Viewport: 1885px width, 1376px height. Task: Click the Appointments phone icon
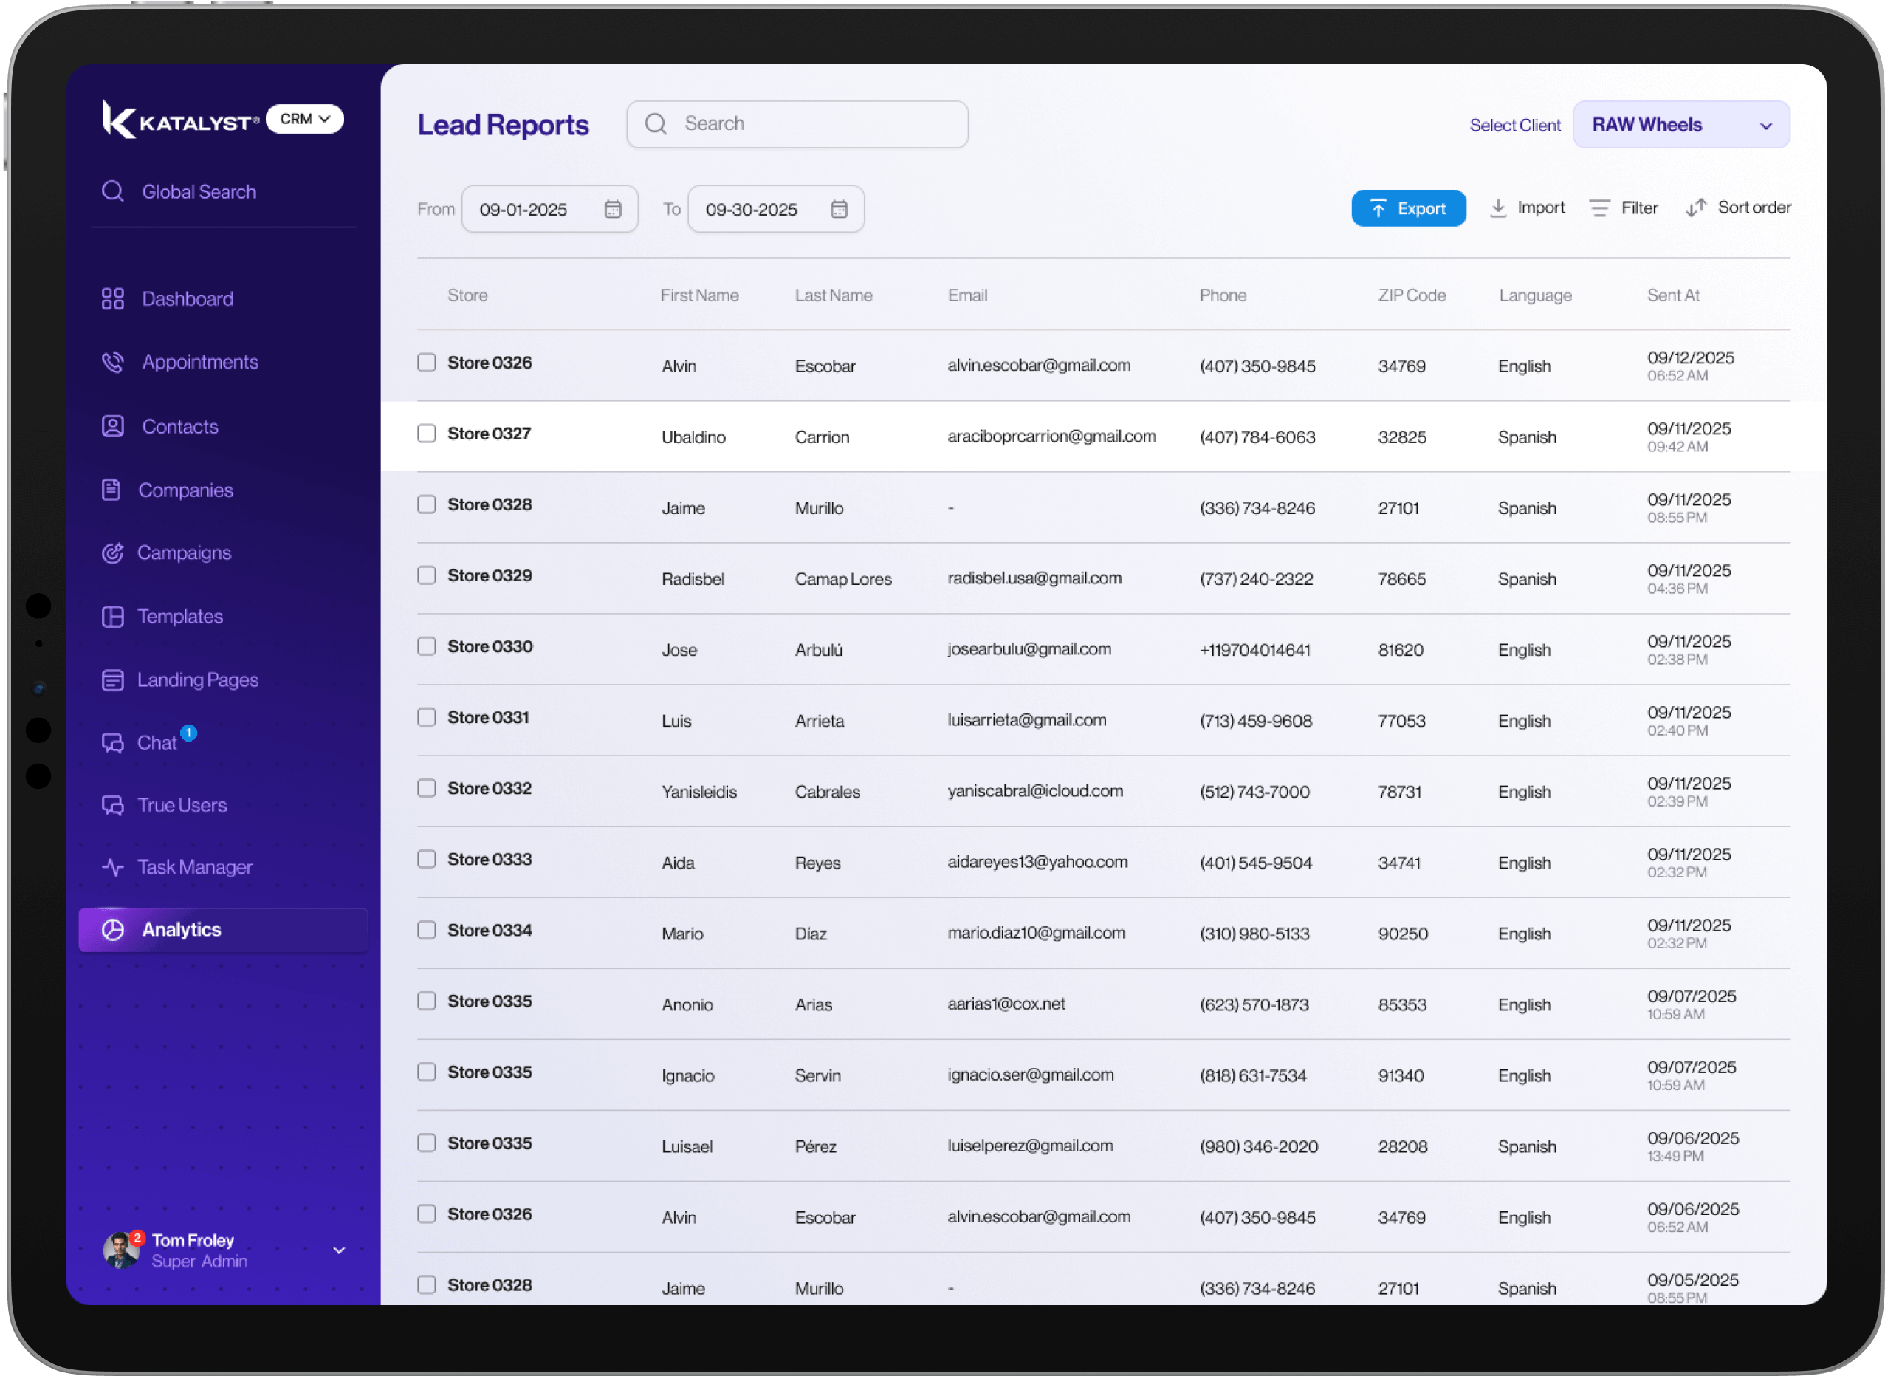[112, 363]
